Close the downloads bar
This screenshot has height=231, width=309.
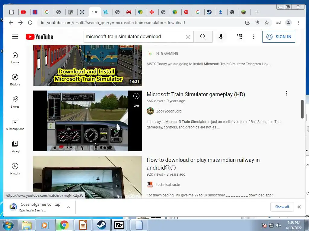point(299,207)
